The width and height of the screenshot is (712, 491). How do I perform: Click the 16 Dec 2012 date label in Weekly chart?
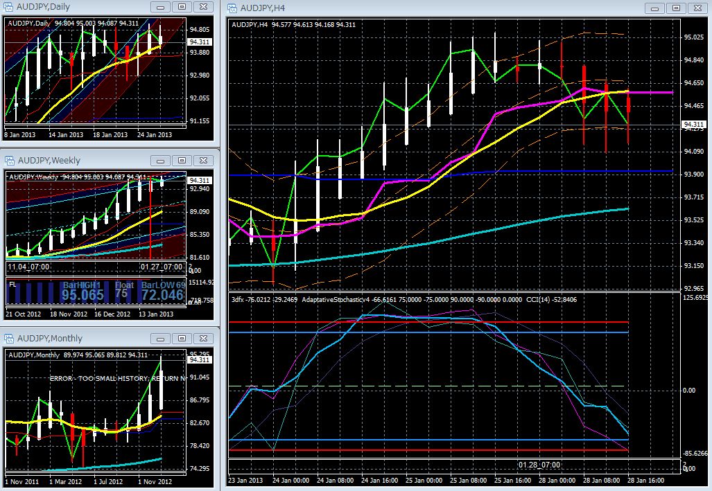[x=112, y=314]
